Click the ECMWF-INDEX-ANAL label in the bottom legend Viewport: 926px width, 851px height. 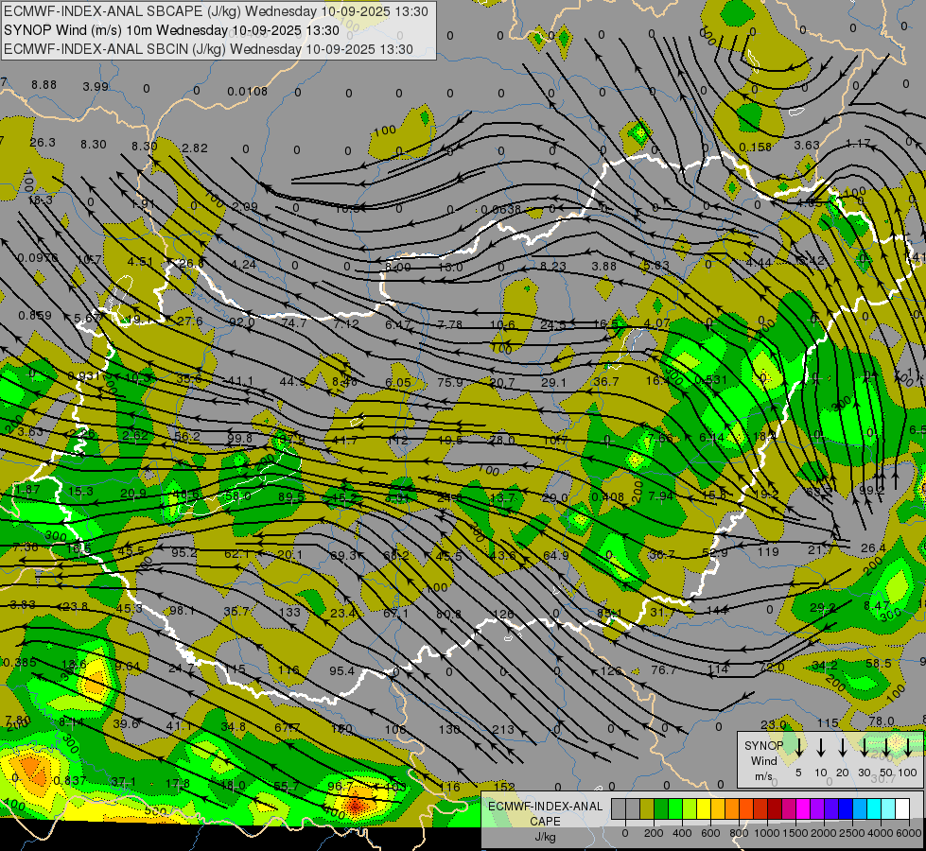point(545,807)
